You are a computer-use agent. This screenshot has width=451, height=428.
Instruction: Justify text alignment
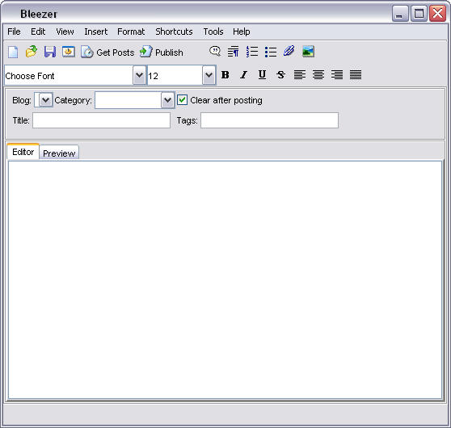point(356,75)
